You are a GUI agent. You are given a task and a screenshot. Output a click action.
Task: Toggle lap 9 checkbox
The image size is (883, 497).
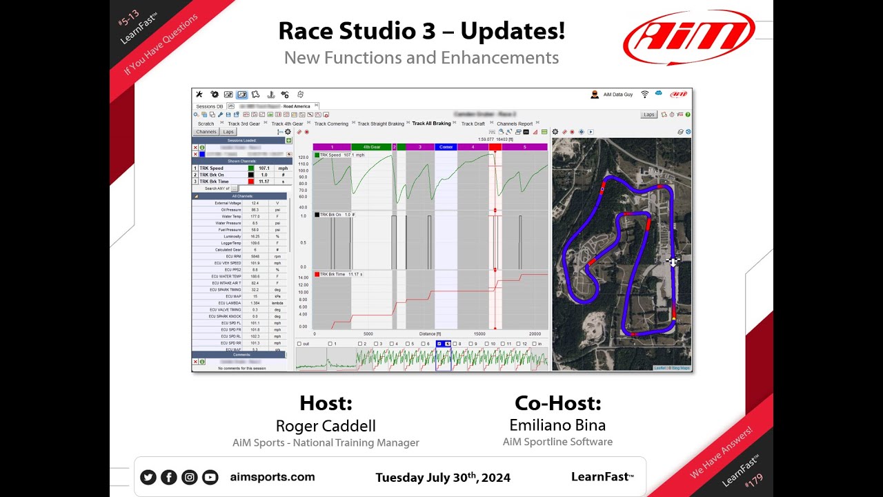pyautogui.click(x=471, y=344)
